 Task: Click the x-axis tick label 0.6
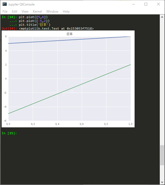[x=82, y=124]
